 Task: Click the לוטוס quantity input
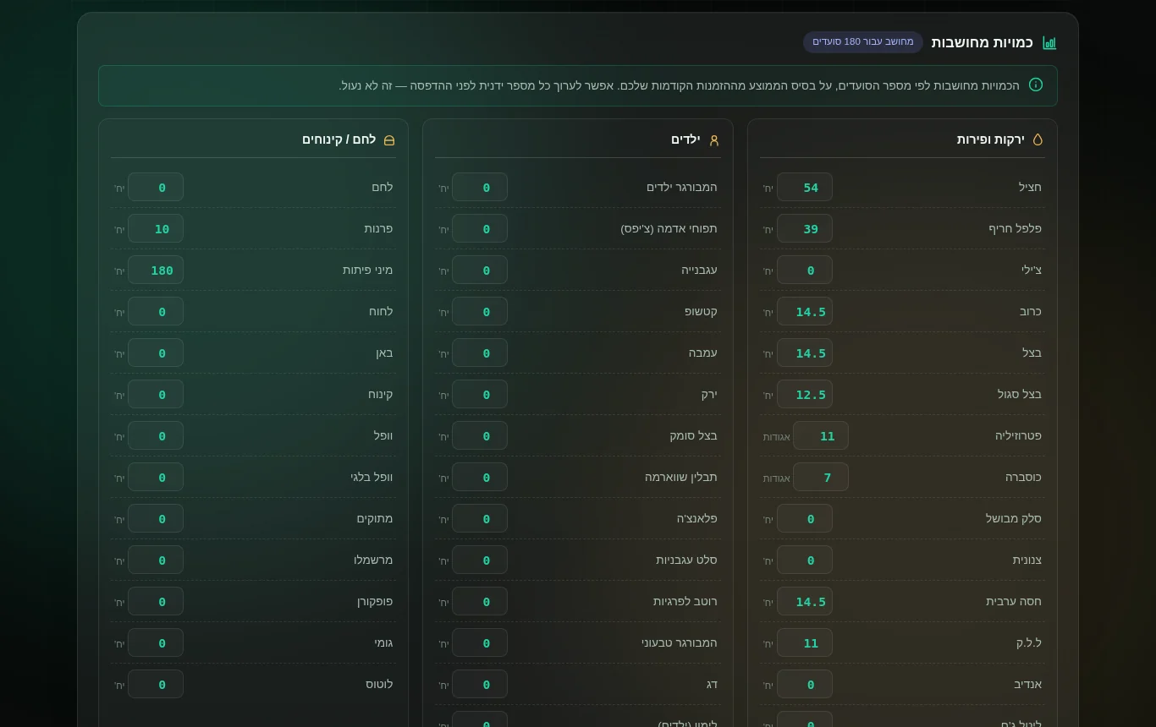[x=156, y=684]
